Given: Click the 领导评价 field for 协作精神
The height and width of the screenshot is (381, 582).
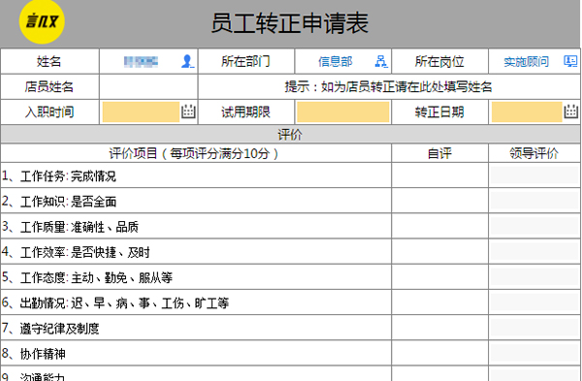Looking at the screenshot, I should 534,353.
